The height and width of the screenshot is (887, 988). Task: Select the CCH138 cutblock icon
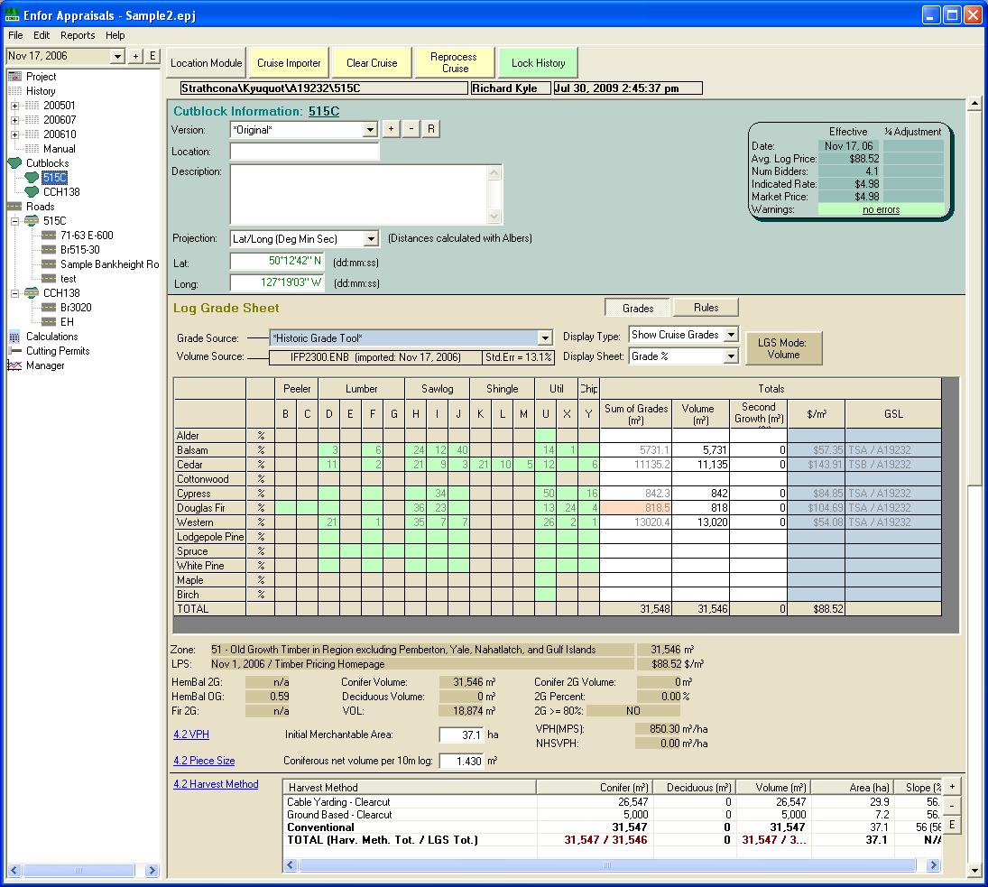pyautogui.click(x=32, y=192)
